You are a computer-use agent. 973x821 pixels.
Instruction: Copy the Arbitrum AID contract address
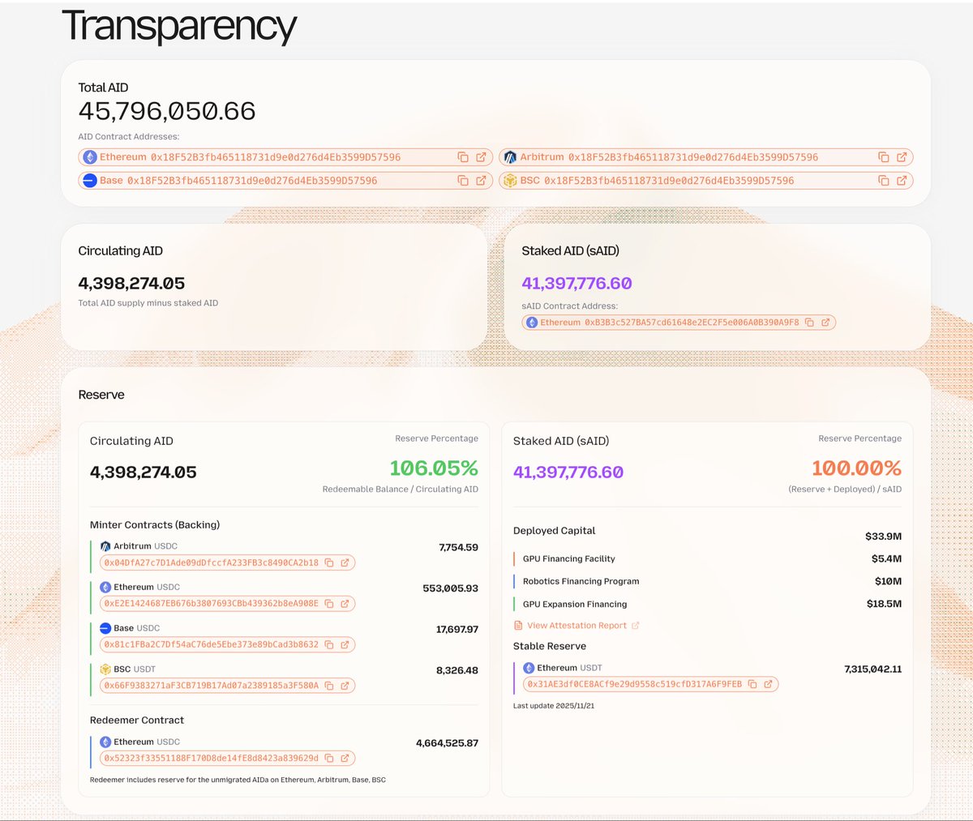[882, 157]
